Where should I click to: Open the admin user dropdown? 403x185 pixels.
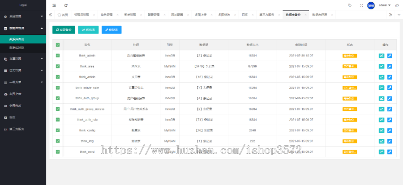pyautogui.click(x=385, y=5)
